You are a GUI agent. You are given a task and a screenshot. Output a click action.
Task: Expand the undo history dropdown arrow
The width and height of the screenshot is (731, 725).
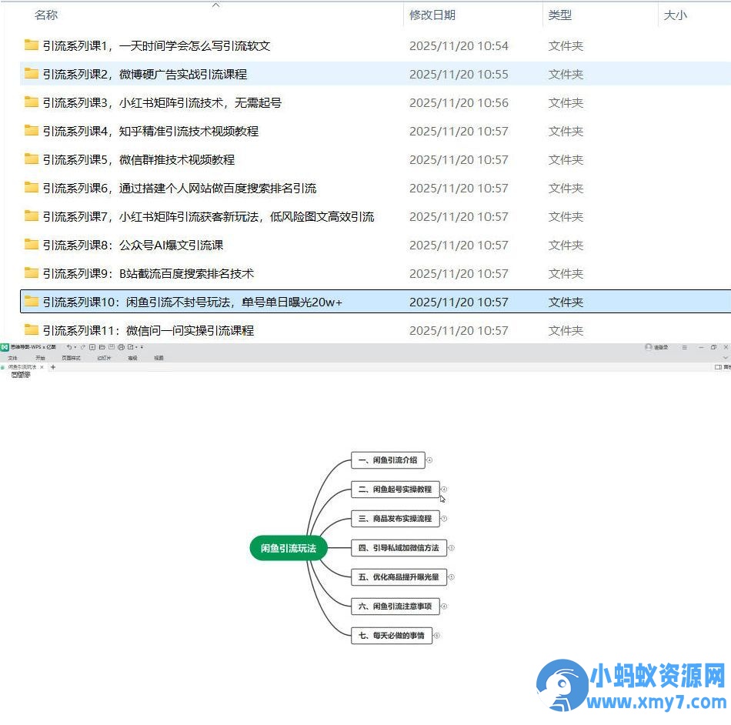pyautogui.click(x=75, y=348)
